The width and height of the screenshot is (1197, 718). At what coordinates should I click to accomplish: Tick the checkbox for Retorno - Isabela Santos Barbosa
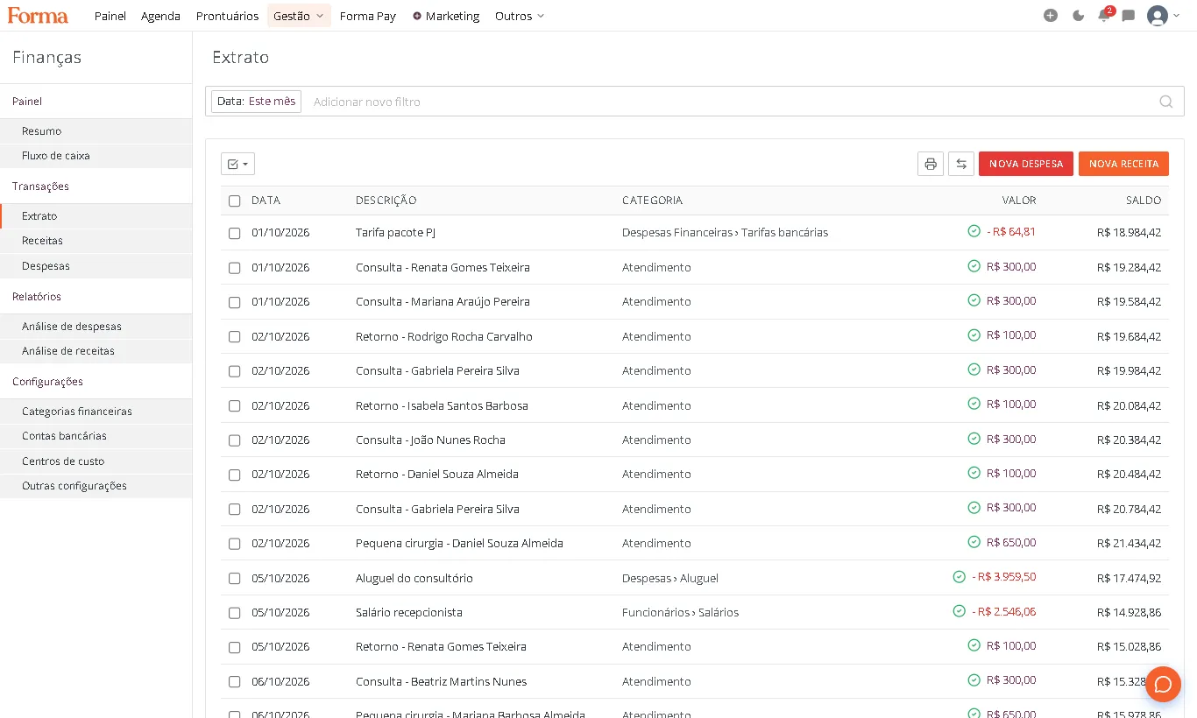tap(234, 405)
